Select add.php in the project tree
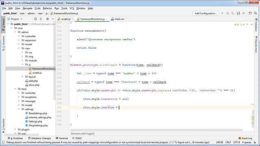The height and width of the screenshot is (146, 260). [x=33, y=81]
